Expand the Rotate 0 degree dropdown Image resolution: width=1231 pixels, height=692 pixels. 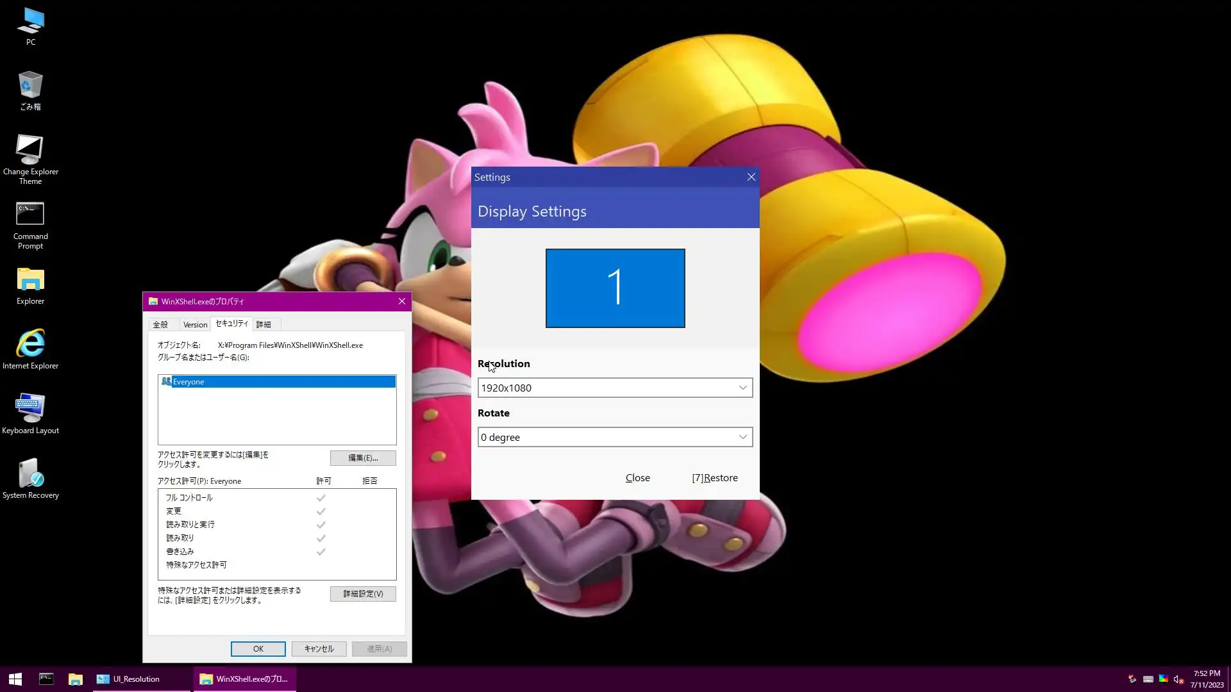615,437
